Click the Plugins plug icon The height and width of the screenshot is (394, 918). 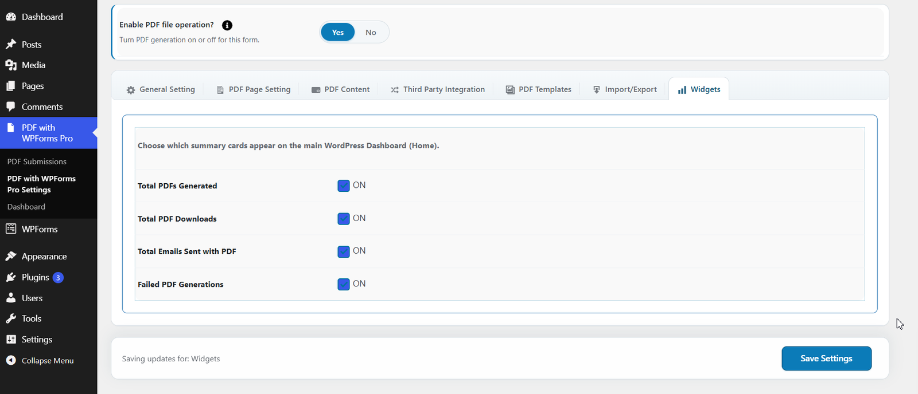pyautogui.click(x=11, y=277)
